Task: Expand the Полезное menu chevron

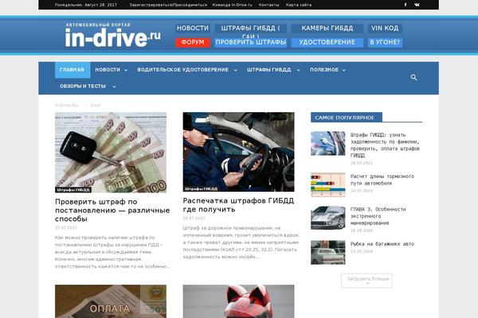Action: [x=343, y=70]
